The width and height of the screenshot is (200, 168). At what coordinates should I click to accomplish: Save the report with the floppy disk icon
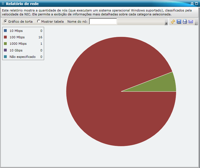(x=179, y=22)
